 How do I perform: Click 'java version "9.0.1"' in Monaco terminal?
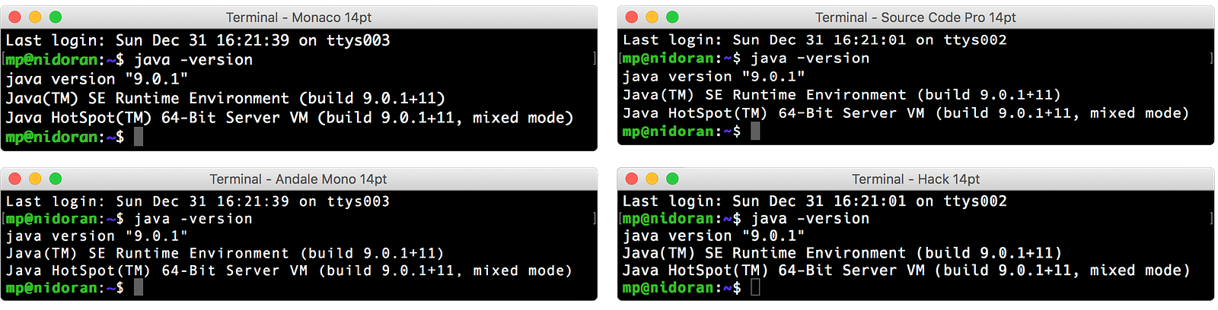point(97,79)
